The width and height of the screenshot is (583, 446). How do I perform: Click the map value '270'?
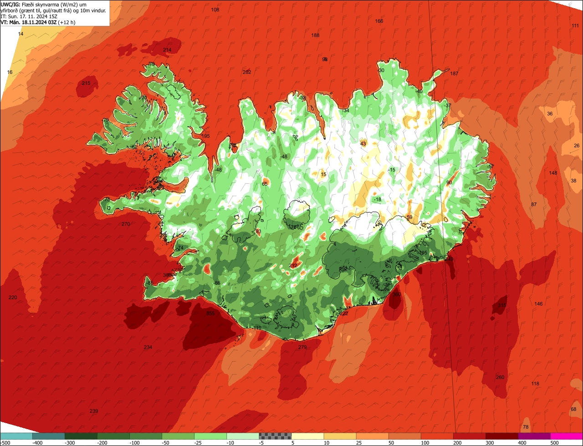click(x=126, y=224)
